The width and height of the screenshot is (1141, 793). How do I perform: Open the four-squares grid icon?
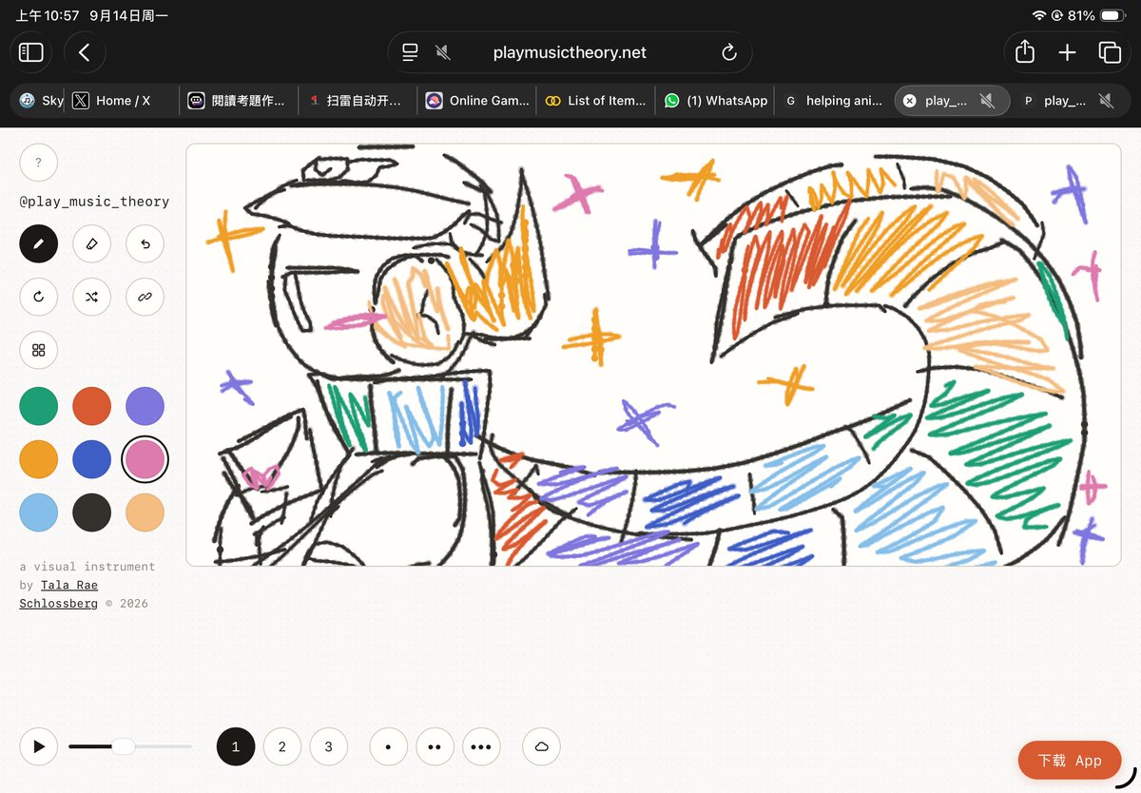39,350
